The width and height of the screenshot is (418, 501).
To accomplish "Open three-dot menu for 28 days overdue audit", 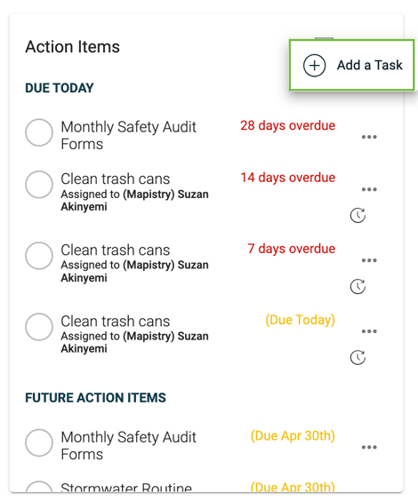I will 369,137.
